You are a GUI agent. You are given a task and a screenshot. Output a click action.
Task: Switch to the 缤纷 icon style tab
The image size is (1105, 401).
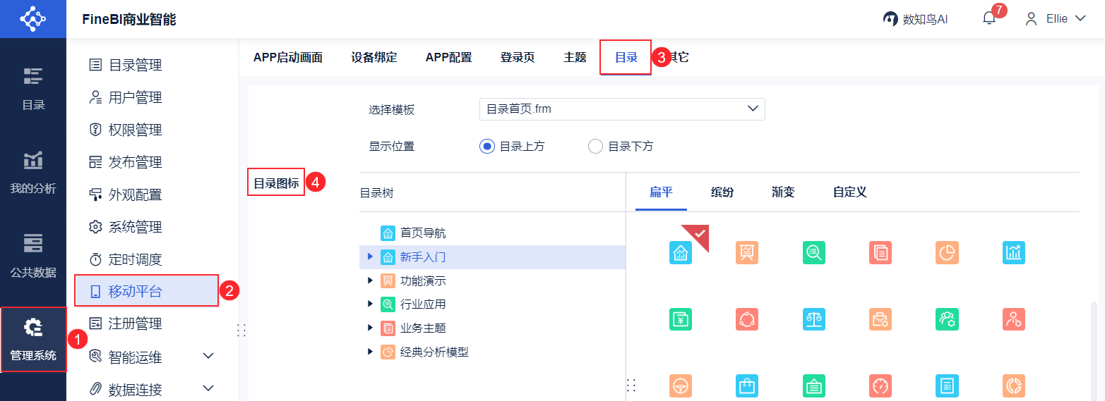722,192
